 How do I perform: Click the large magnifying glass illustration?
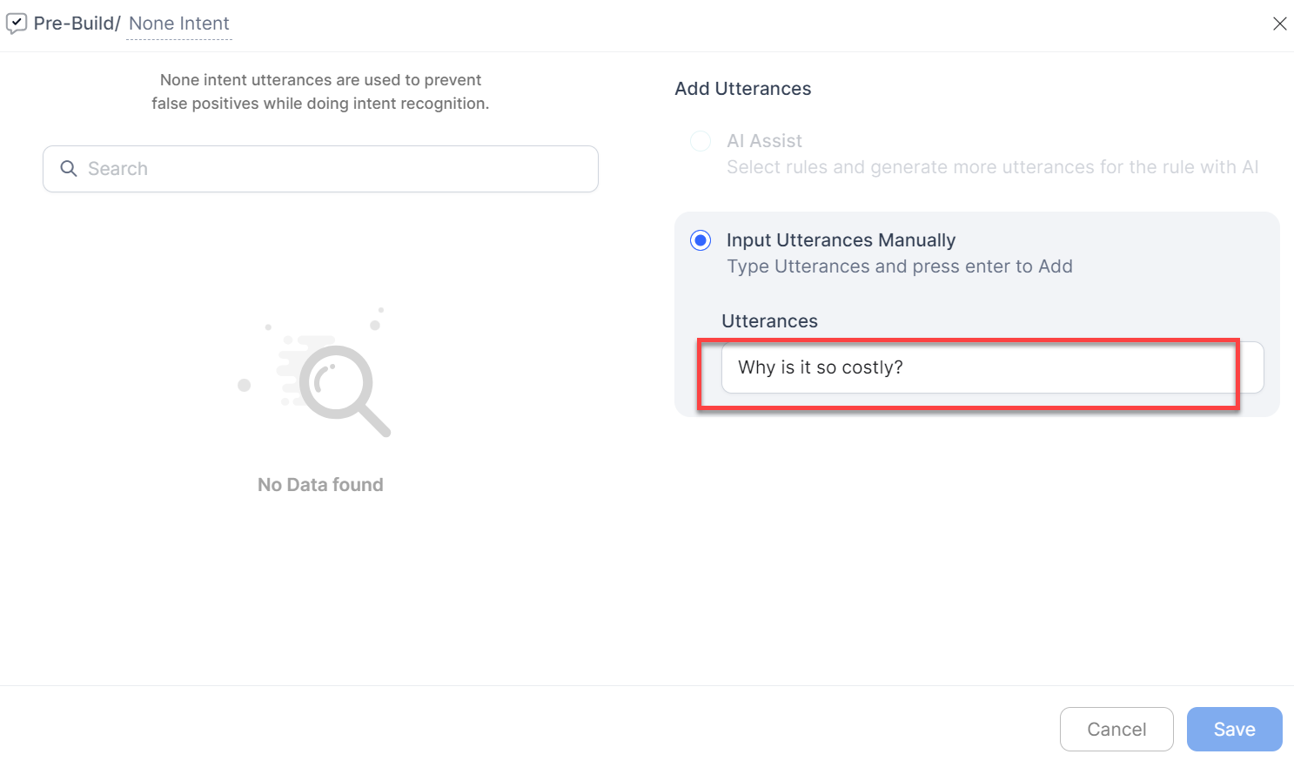click(335, 383)
